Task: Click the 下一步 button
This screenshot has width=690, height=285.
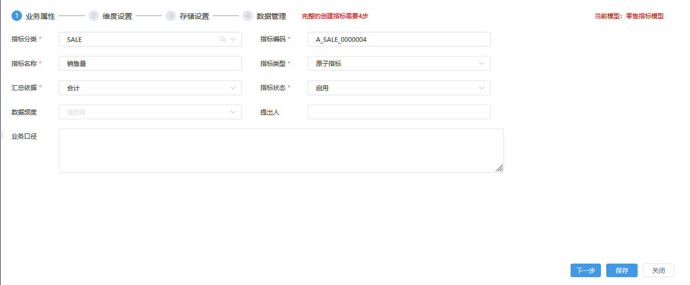Action: click(x=586, y=270)
